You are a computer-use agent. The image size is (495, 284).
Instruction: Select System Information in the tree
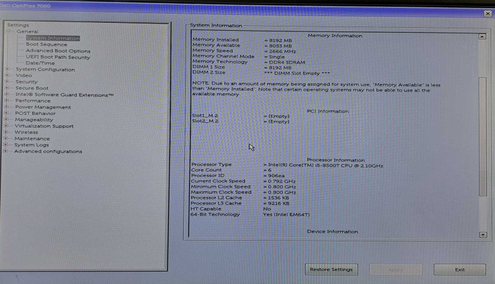[x=53, y=38]
